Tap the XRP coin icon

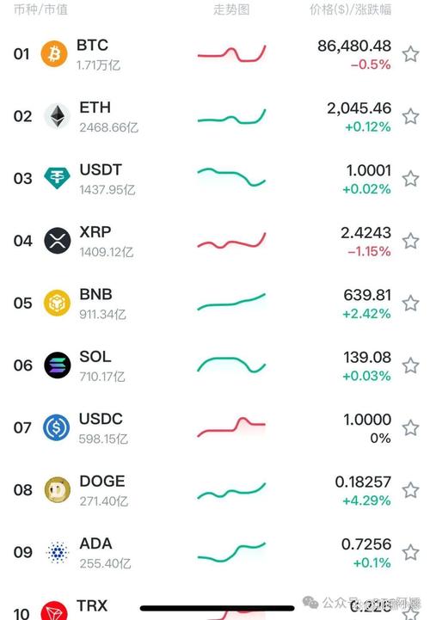coord(57,241)
